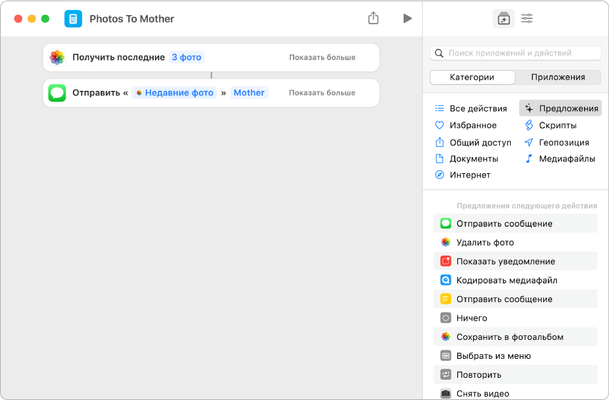This screenshot has width=609, height=400.
Task: Open the shortcut settings sliders icon
Action: click(527, 19)
